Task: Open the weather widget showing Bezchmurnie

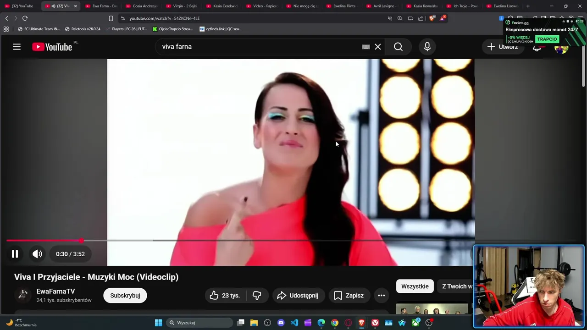Action: click(x=21, y=323)
